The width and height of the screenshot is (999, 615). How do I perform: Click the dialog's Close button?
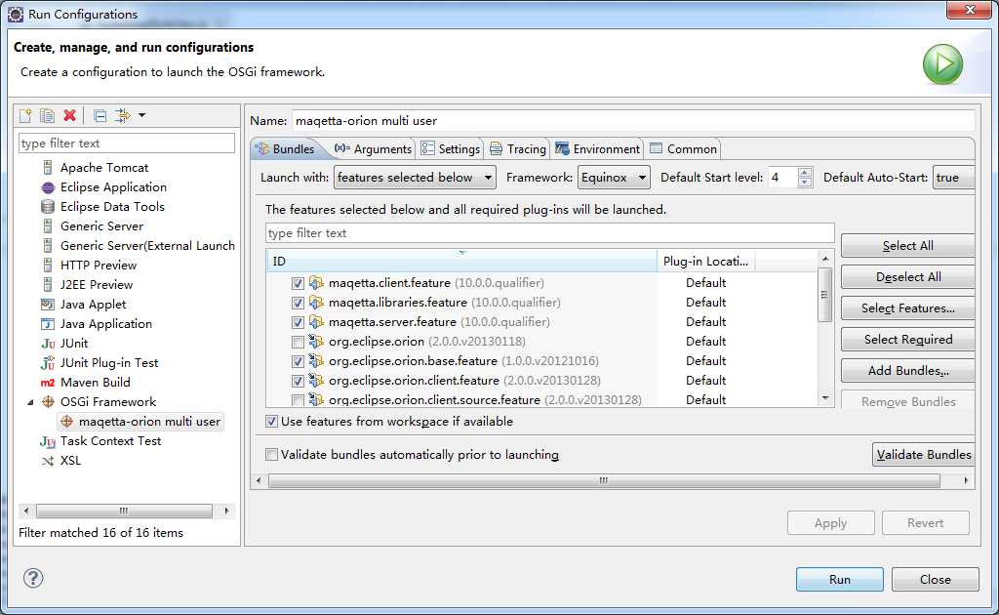[x=936, y=579]
